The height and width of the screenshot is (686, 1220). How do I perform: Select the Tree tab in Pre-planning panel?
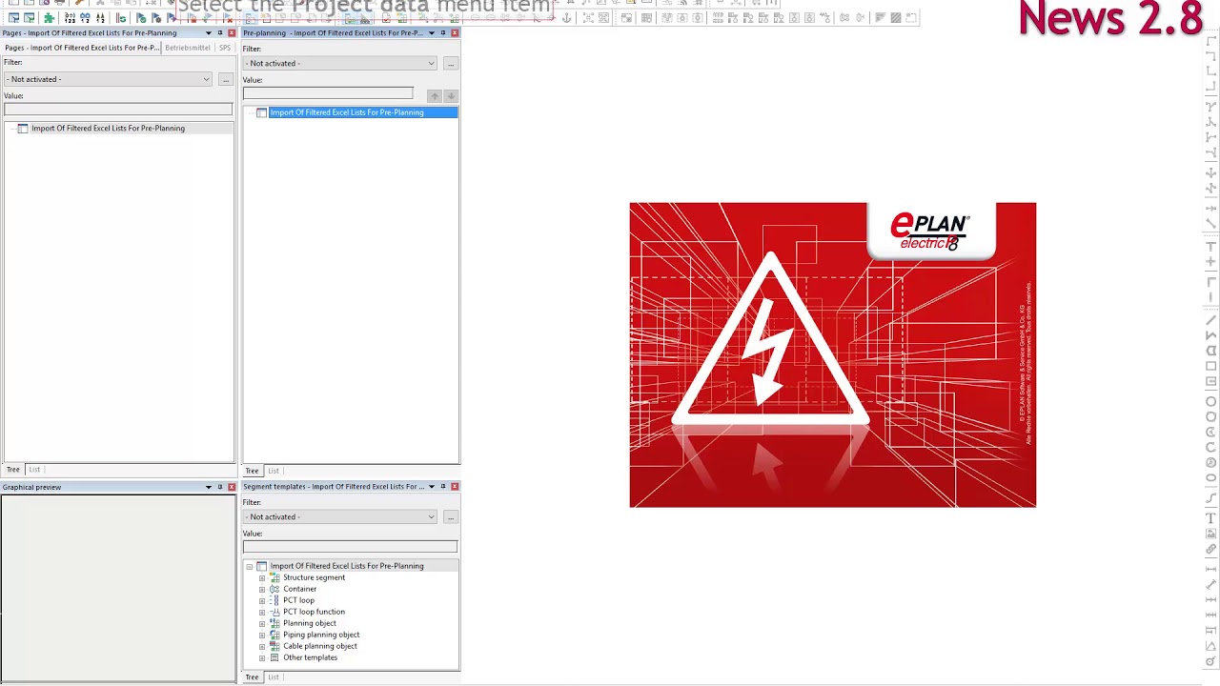point(252,472)
